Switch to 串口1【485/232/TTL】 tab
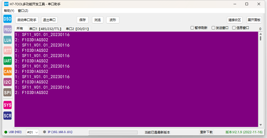Image resolution: width=267 pixels, height=138 pixels. [46, 29]
